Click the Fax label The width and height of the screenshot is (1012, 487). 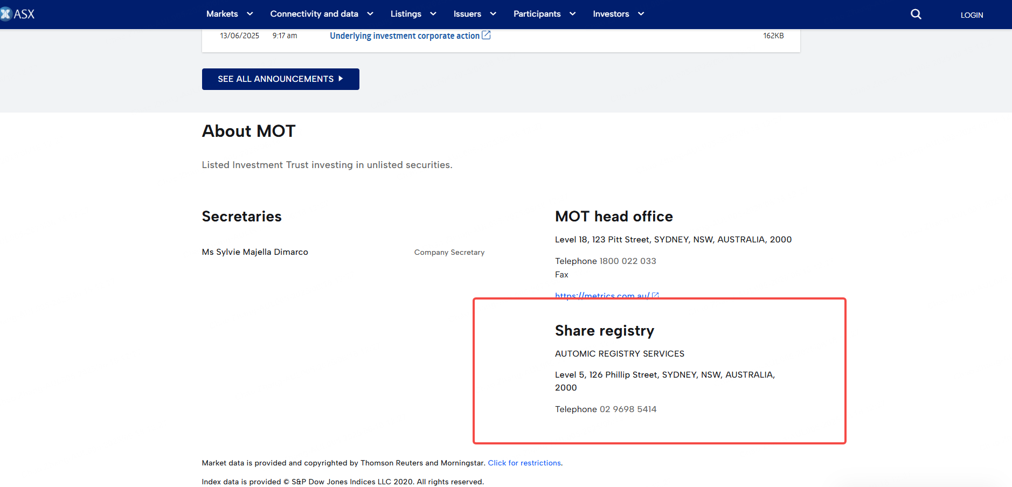[x=562, y=274]
